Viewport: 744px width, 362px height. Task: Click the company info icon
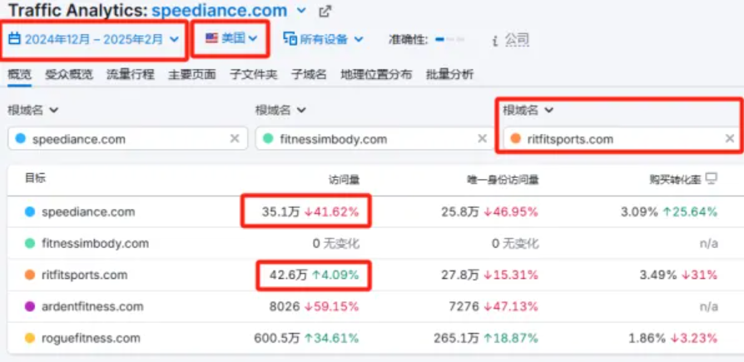click(x=495, y=40)
